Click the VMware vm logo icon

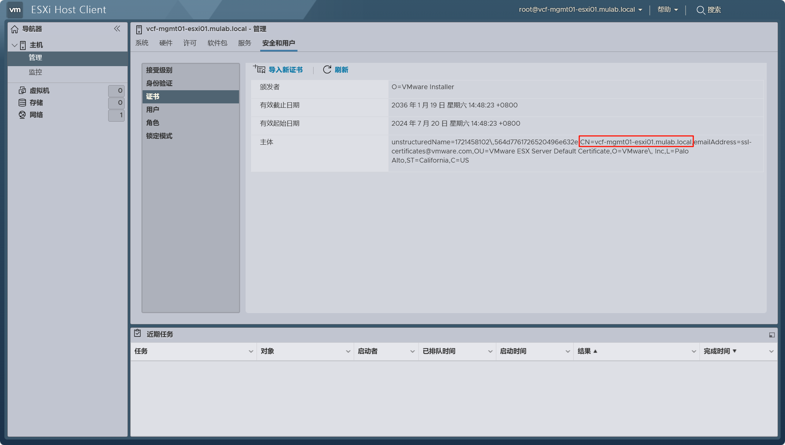pyautogui.click(x=15, y=10)
